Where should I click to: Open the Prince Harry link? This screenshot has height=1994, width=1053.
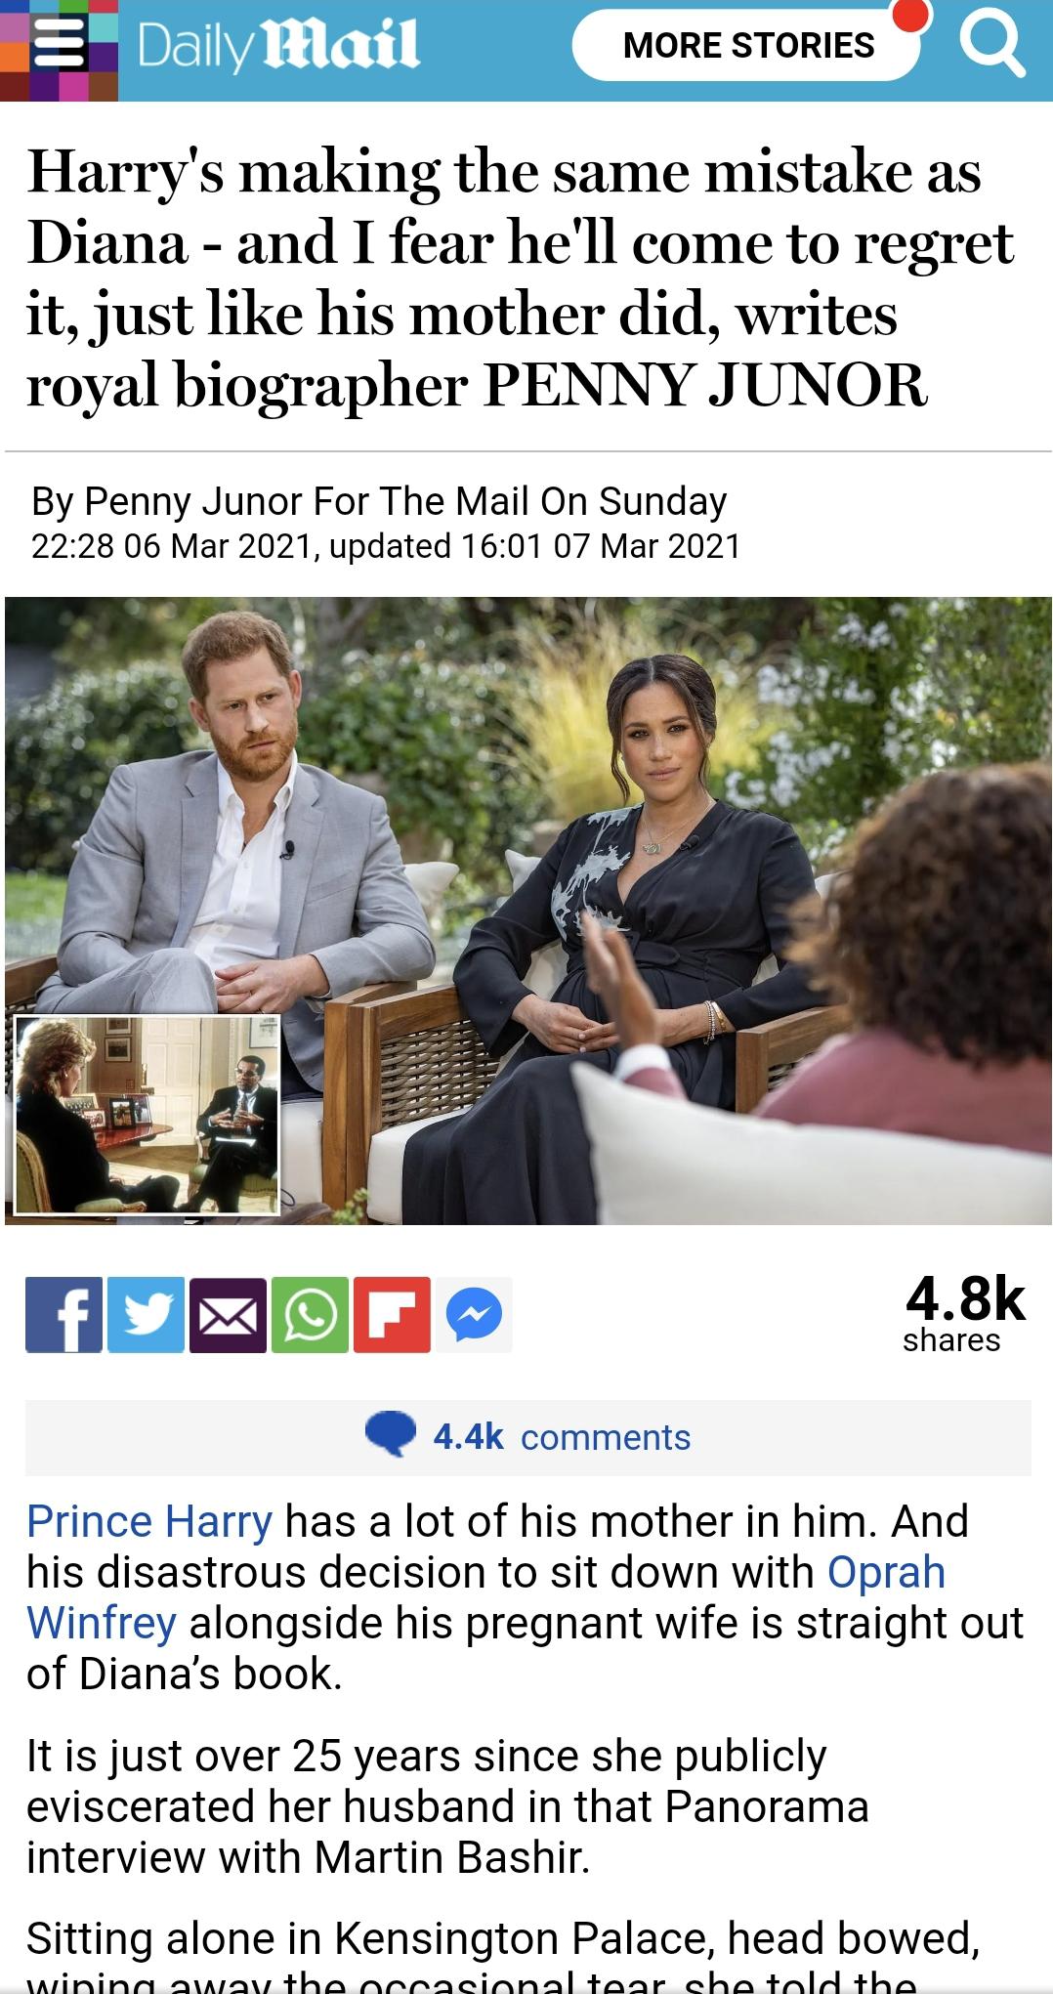(149, 1521)
